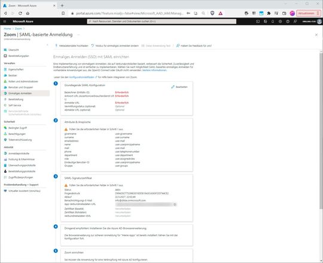Viewport: 323px width, 263px height.
Task: Open Cloud Shell from Azure header
Action: [258, 22]
